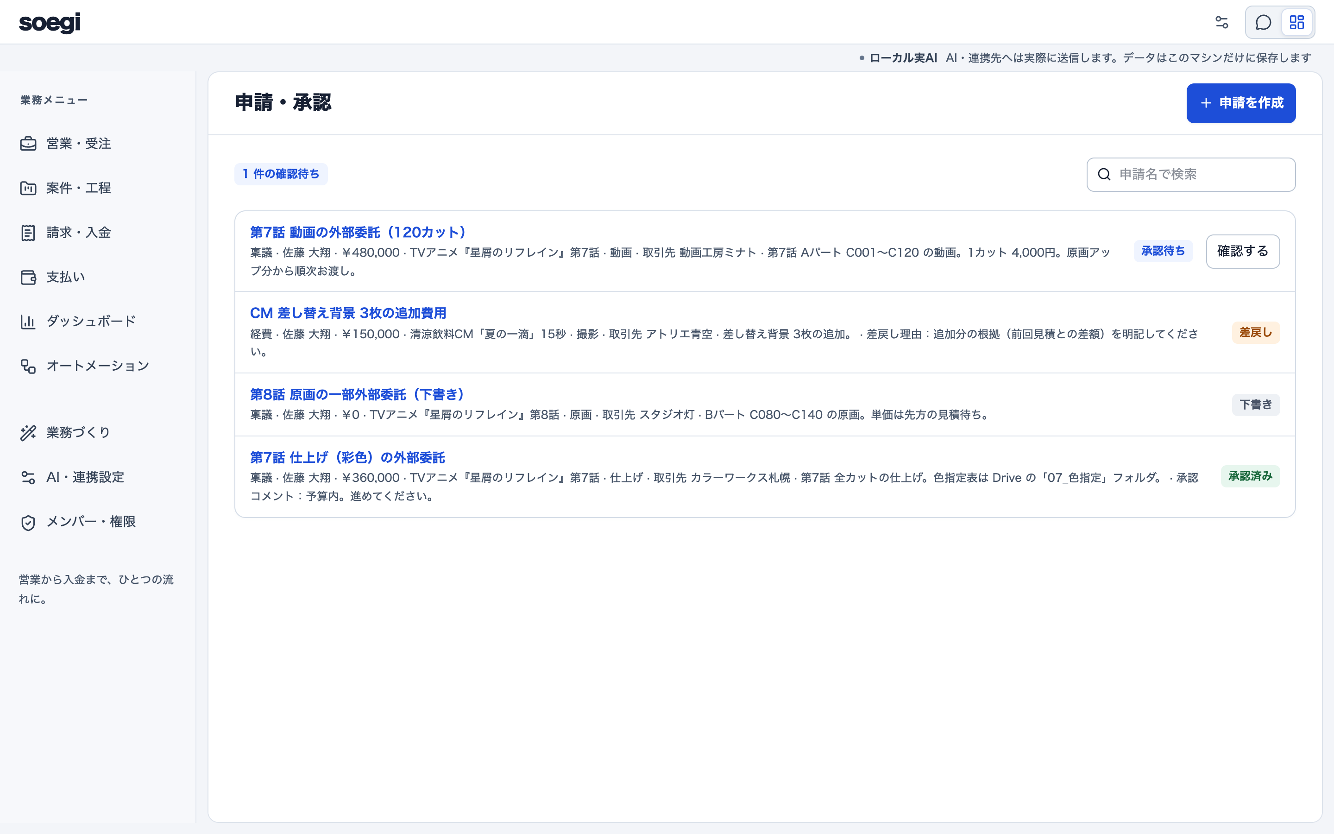
Task: Click the invoice icon for 請求・入金
Action: [x=28, y=233]
